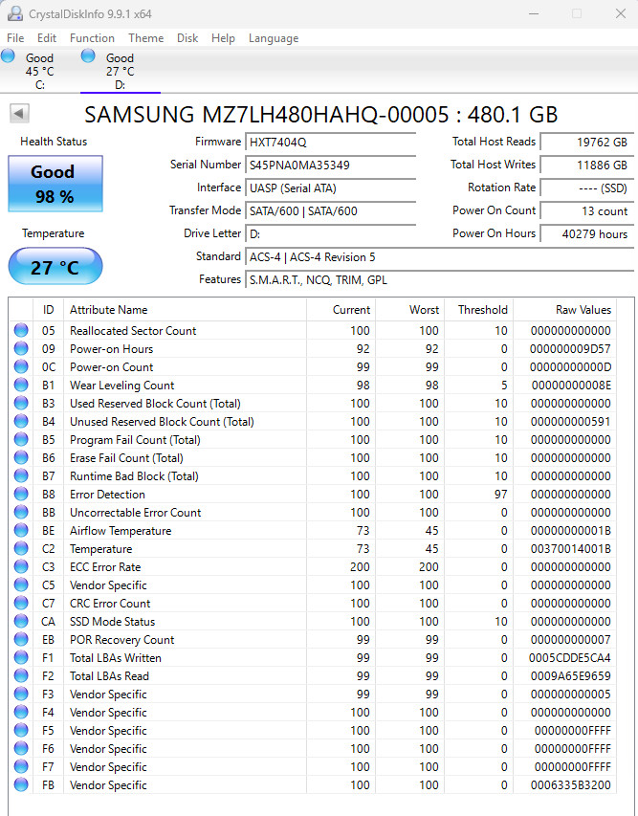Click the Firmware field HXT7404Q
Viewport: 638px width, 816px height.
coord(330,143)
